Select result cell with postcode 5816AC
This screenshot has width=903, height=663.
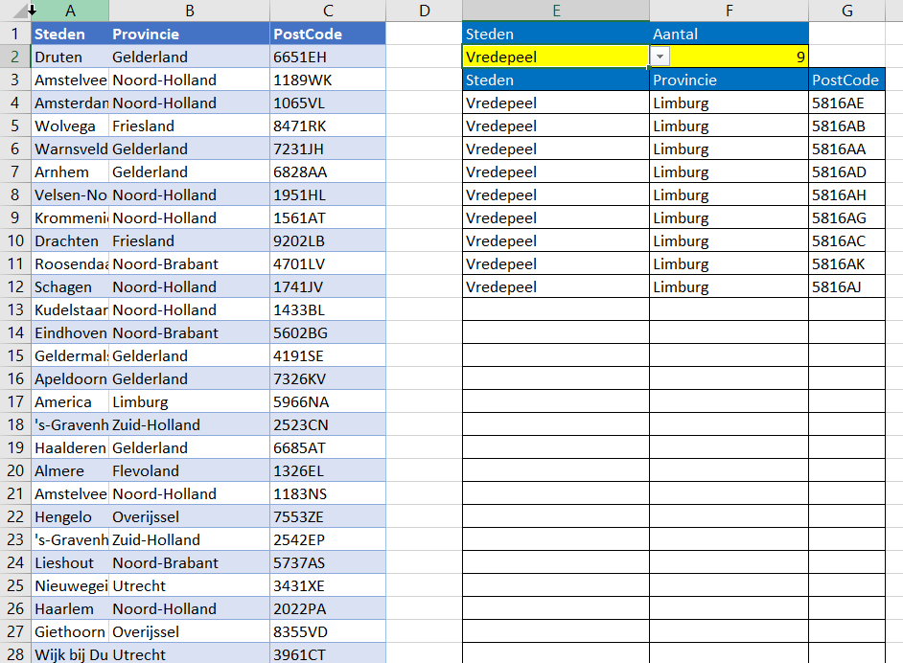click(846, 240)
